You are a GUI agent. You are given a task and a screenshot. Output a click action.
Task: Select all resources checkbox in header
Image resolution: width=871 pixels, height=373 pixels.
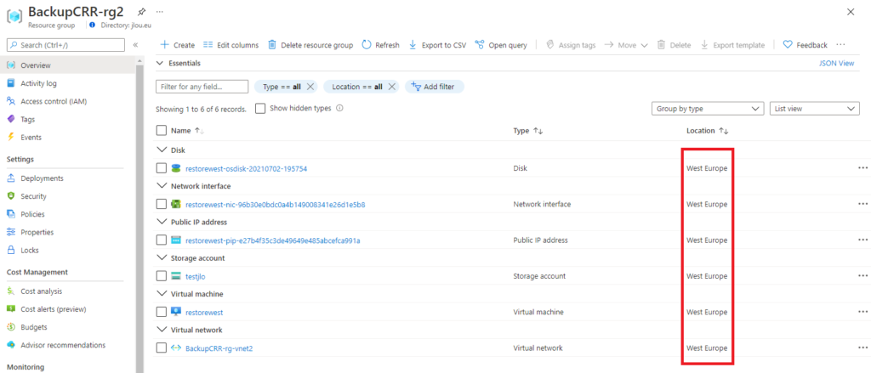[x=162, y=131]
